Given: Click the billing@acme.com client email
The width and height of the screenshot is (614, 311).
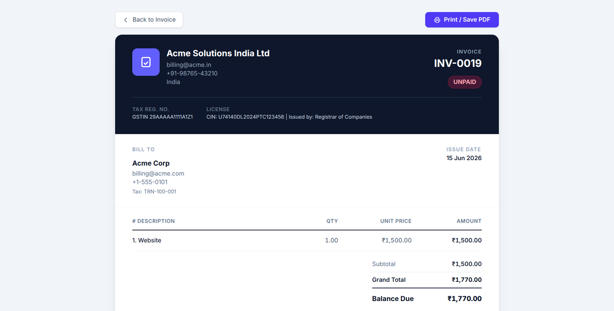Looking at the screenshot, I should (158, 174).
